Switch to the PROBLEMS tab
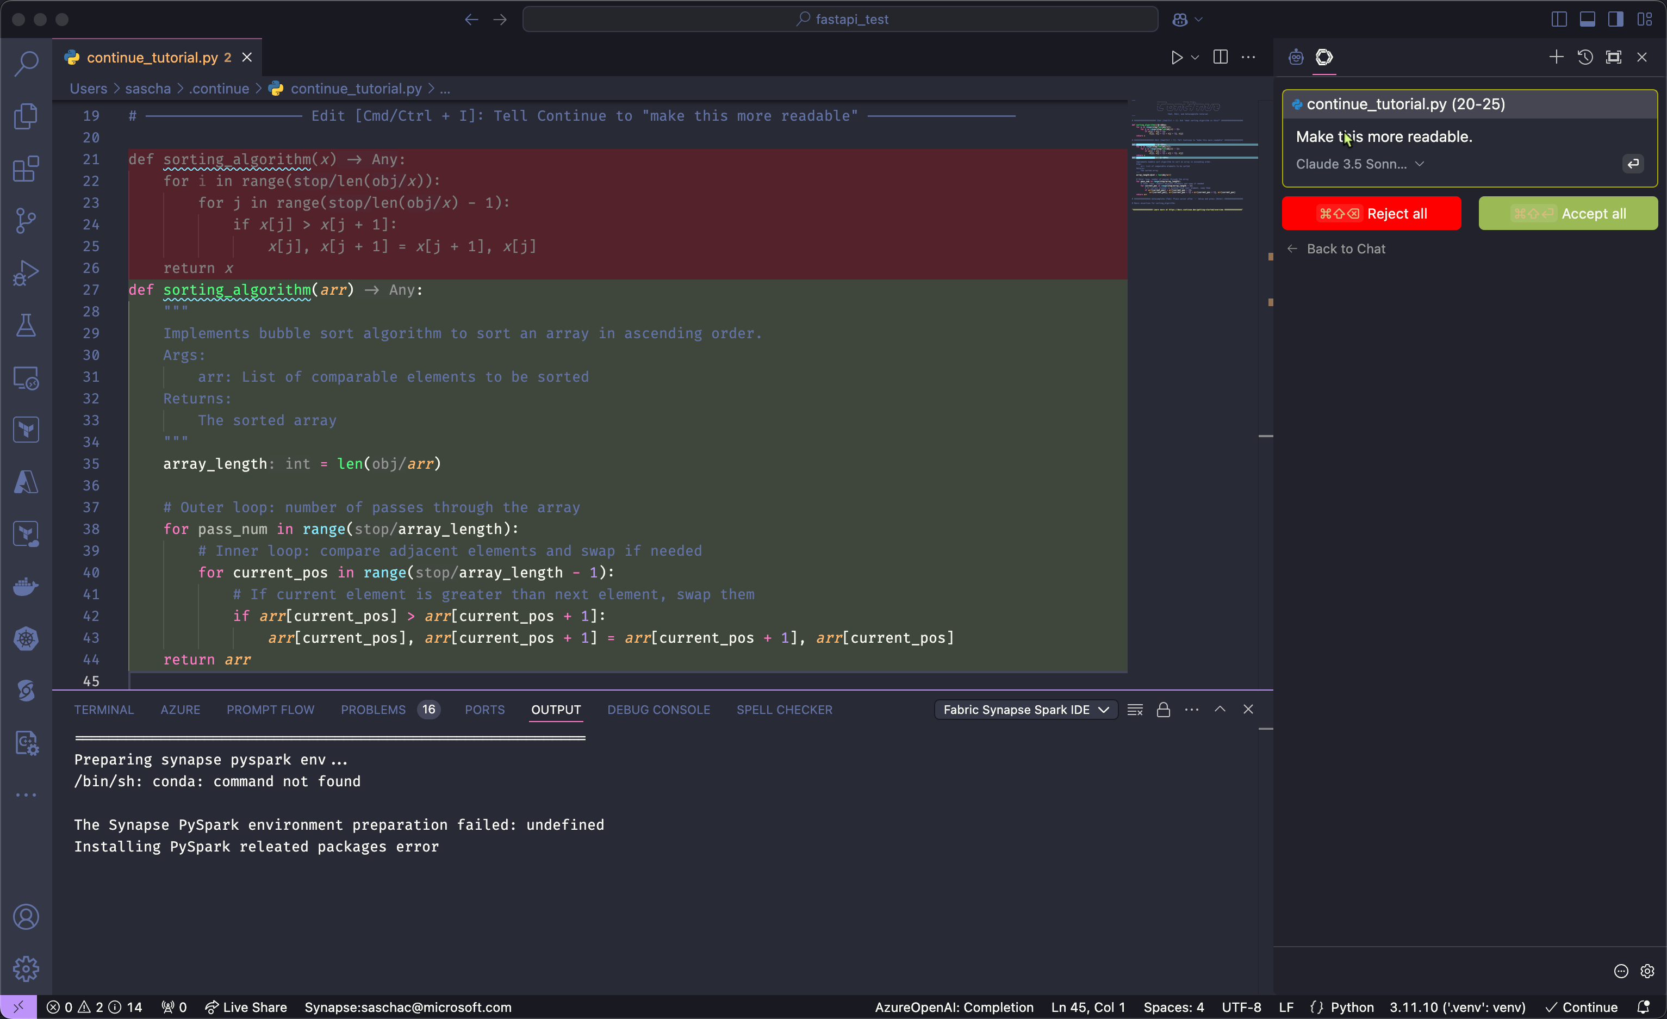1667x1019 pixels. pos(373,709)
